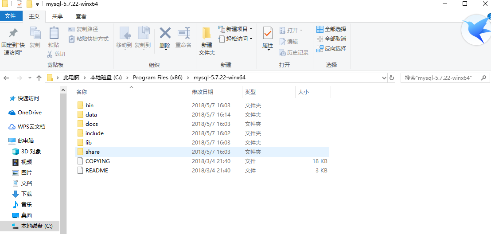Click Select none (全部取消)
Image resolution: width=491 pixels, height=234 pixels.
[331, 39]
